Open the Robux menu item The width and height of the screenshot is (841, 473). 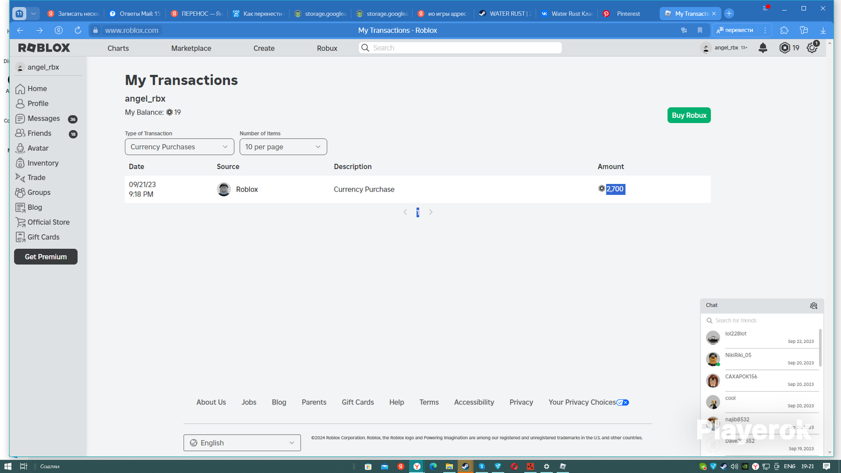pos(327,48)
